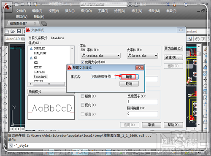Cancel the 新建文字样式 dialog
Image resolution: width=211 pixels, height=156 pixels.
tap(129, 84)
